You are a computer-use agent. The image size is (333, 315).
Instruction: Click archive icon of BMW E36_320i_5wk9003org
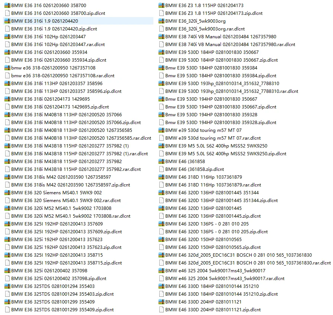[x=161, y=21]
